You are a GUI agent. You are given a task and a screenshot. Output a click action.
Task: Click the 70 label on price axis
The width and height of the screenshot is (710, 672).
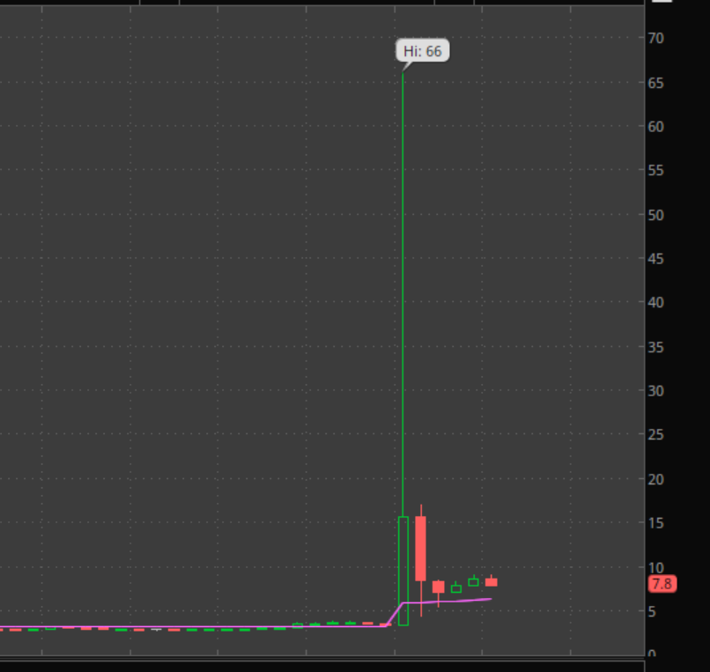tap(655, 39)
